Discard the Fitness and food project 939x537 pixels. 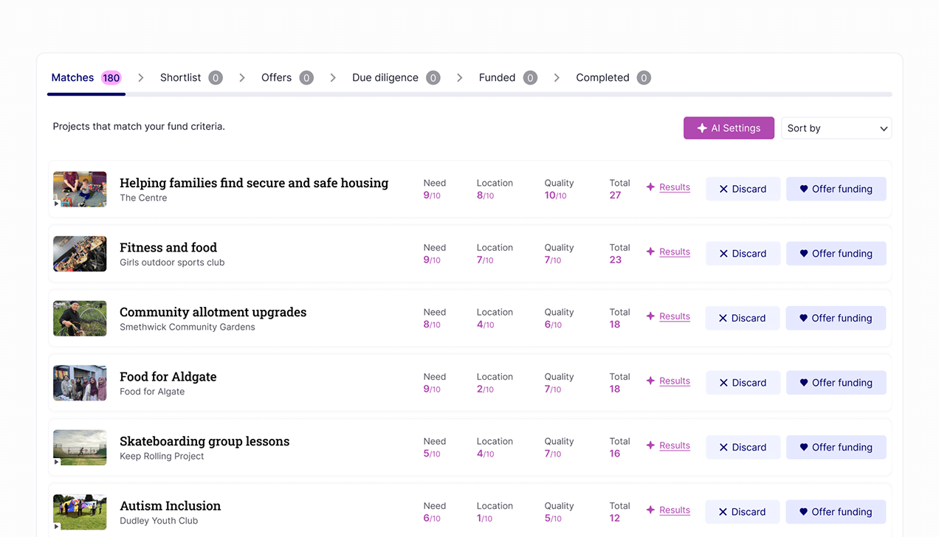[x=743, y=253]
